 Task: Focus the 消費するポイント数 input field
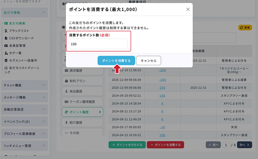tap(98, 44)
